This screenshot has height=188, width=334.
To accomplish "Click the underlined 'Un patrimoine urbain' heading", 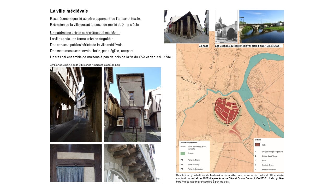I will (85, 33).
